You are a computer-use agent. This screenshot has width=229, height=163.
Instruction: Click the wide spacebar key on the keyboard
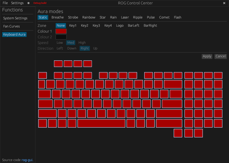[x=101, y=123]
